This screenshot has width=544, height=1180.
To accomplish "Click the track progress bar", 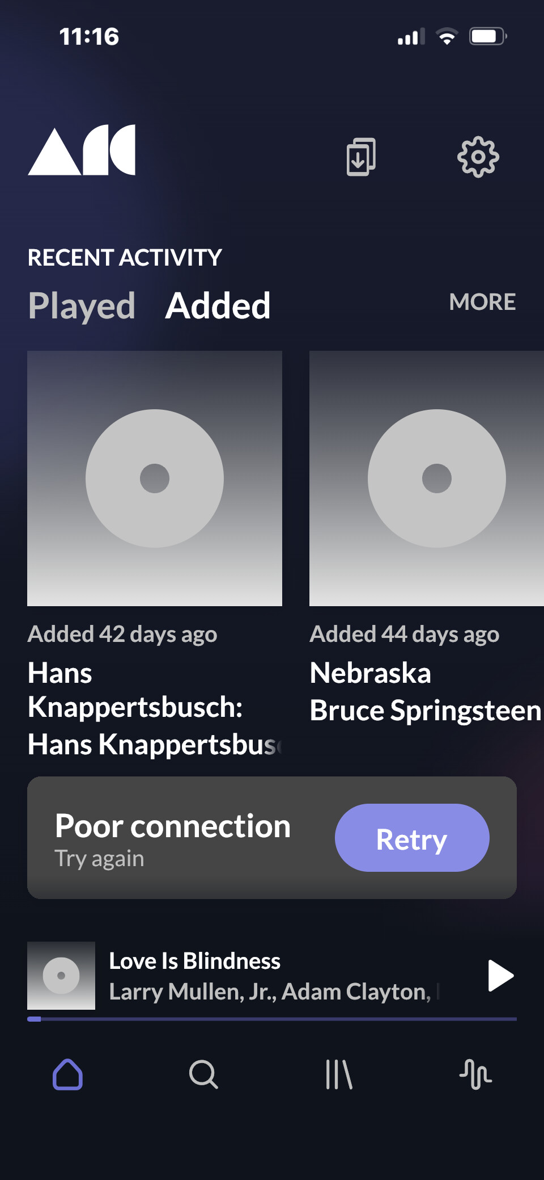I will point(272,1019).
